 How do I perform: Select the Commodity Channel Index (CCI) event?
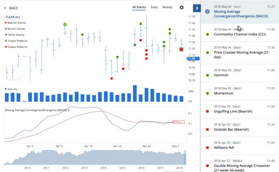pos(240,34)
